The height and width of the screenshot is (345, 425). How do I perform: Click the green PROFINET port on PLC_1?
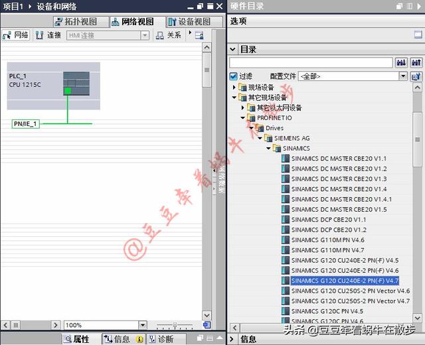coord(68,91)
